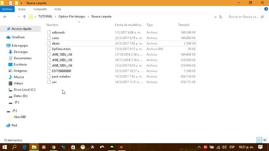This screenshot has height=151, width=269.
Task: Open the Action Center notifications
Action: point(260,147)
